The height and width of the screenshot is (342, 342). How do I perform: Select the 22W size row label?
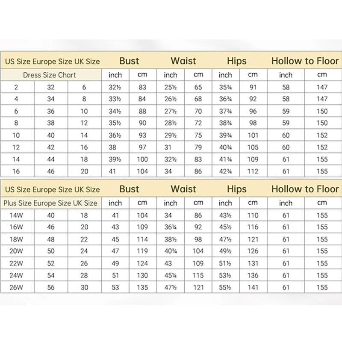pos(18,263)
